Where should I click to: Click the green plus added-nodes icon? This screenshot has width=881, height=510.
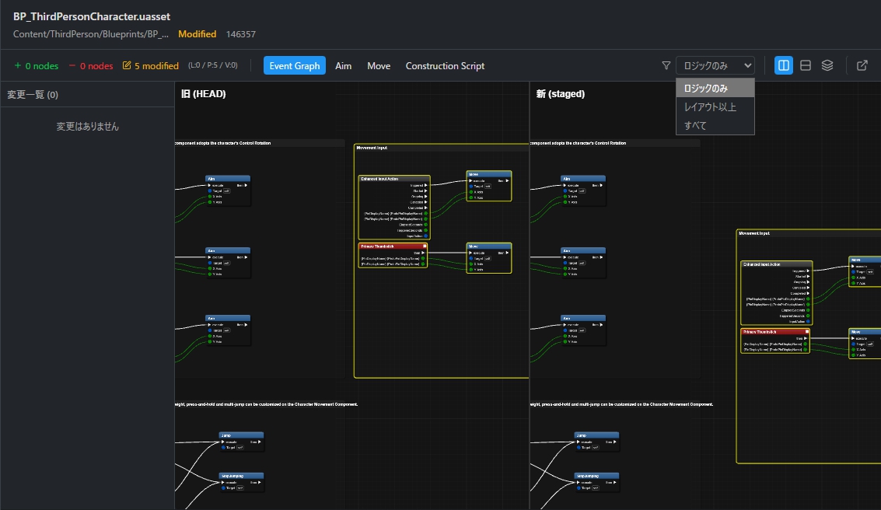pyautogui.click(x=18, y=66)
